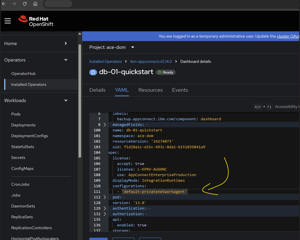Click the blue primary button below editor

(x=98, y=239)
